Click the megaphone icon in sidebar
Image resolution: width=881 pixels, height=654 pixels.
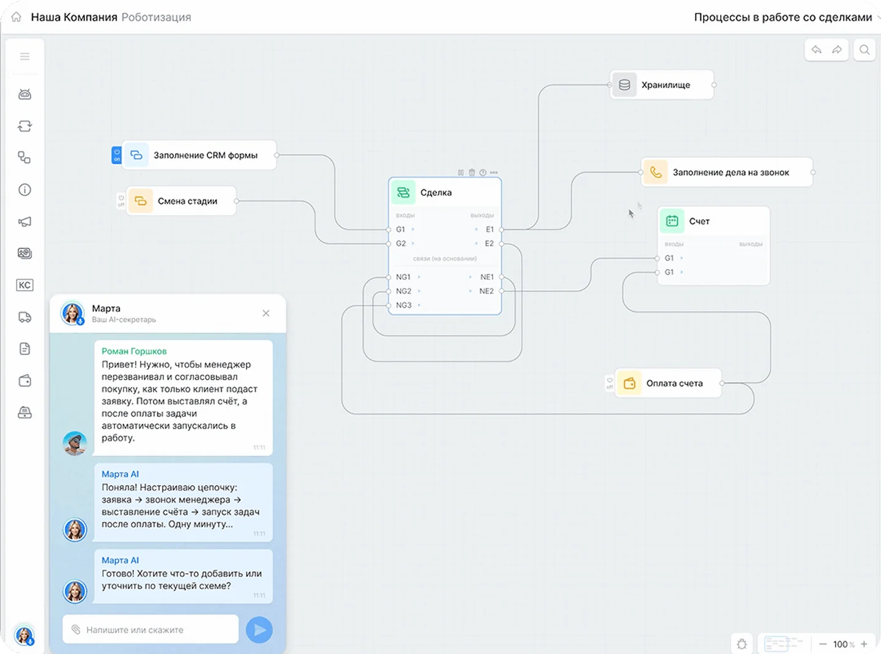(24, 222)
